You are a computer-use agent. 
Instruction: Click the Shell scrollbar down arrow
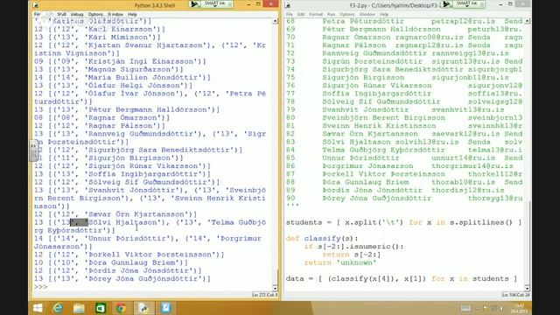(x=275, y=288)
